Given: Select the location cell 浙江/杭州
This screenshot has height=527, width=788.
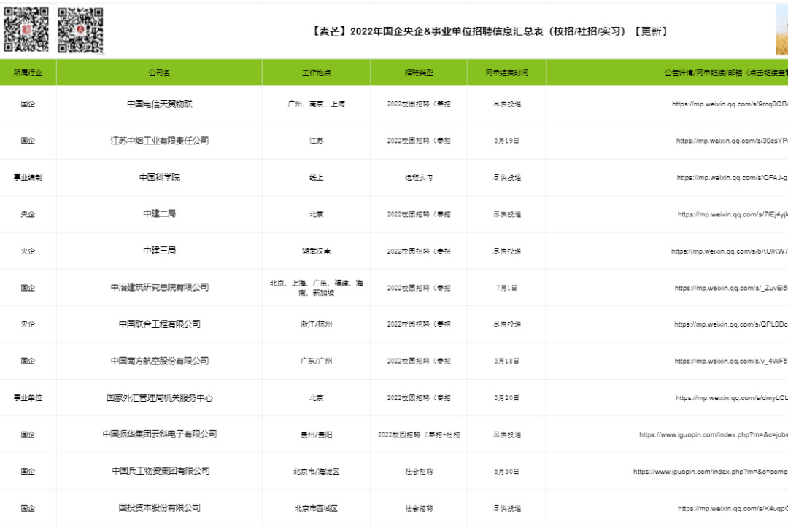Looking at the screenshot, I should pos(316,324).
